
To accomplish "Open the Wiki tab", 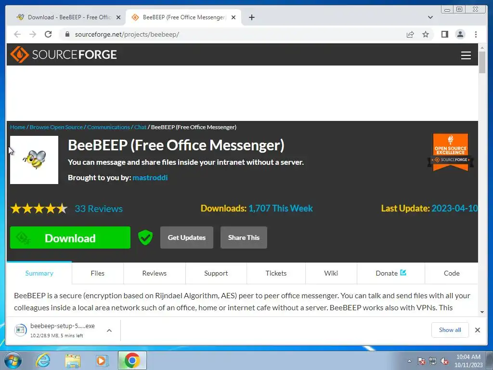I will 331,273.
